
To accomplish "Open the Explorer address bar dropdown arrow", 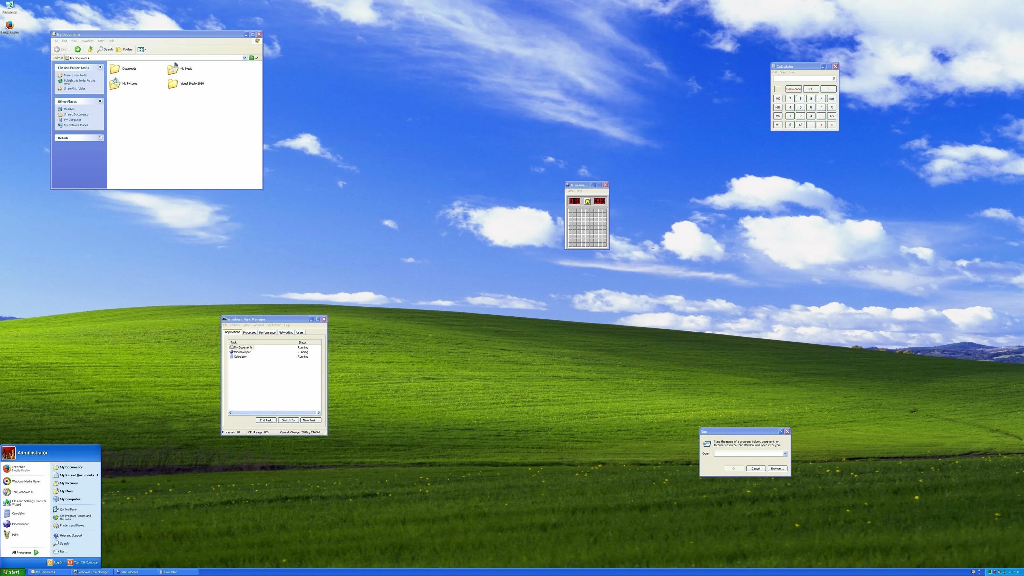I will [244, 58].
